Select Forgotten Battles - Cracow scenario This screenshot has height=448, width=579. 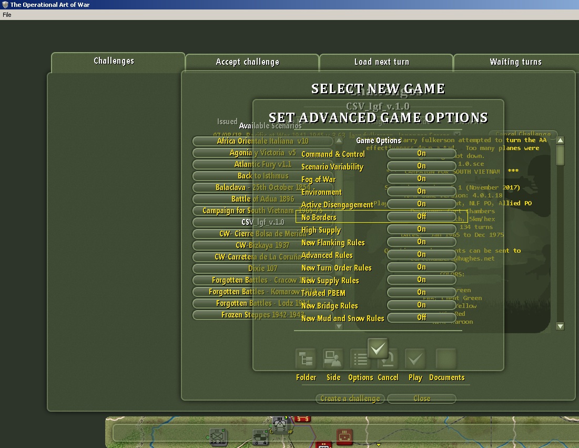pos(262,280)
